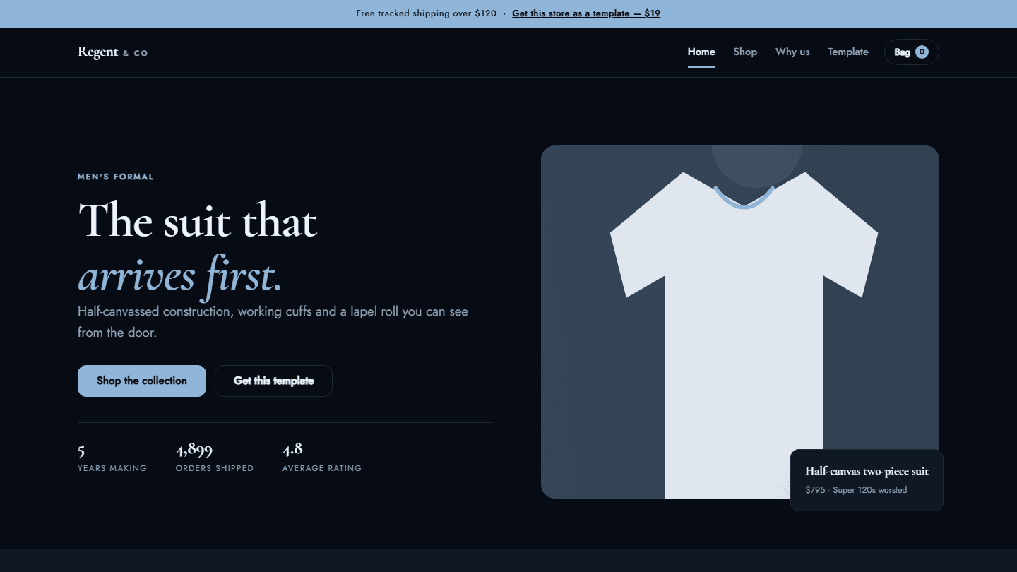Open the Template nav link
Image resolution: width=1017 pixels, height=572 pixels.
coord(848,52)
